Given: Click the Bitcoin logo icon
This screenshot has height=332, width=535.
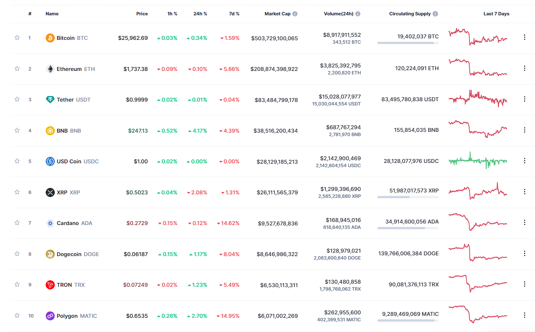Looking at the screenshot, I should 50,38.
